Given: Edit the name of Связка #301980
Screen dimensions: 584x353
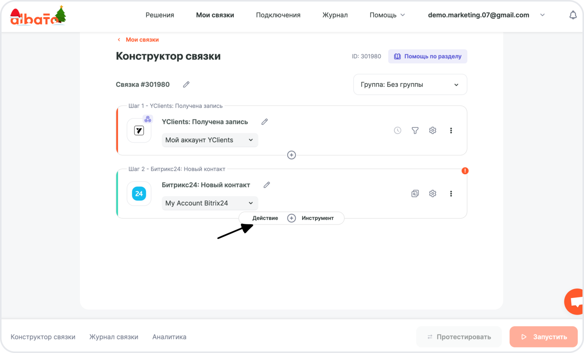Looking at the screenshot, I should [x=186, y=84].
